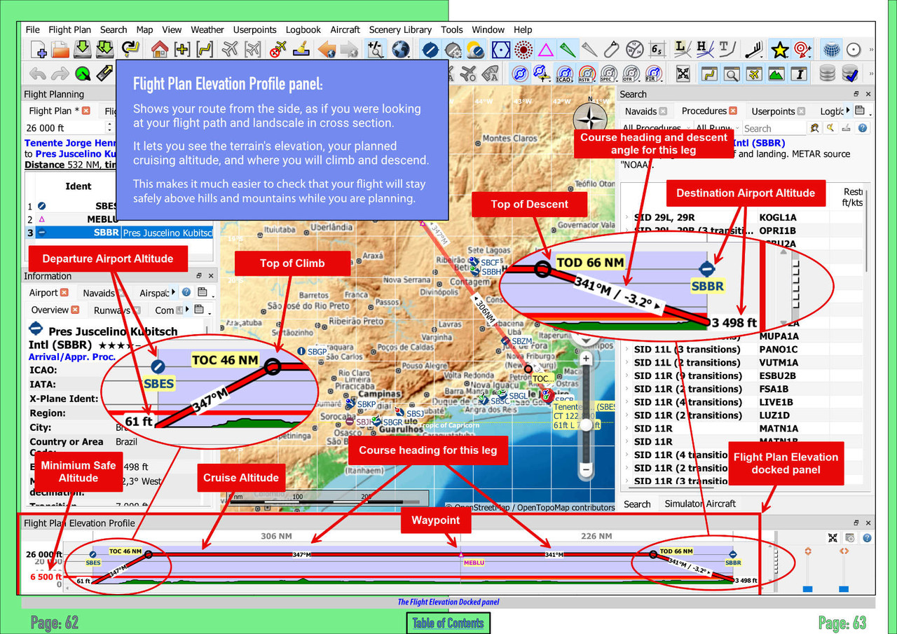The image size is (897, 634).
Task: Create a new flight plan
Action: [38, 49]
